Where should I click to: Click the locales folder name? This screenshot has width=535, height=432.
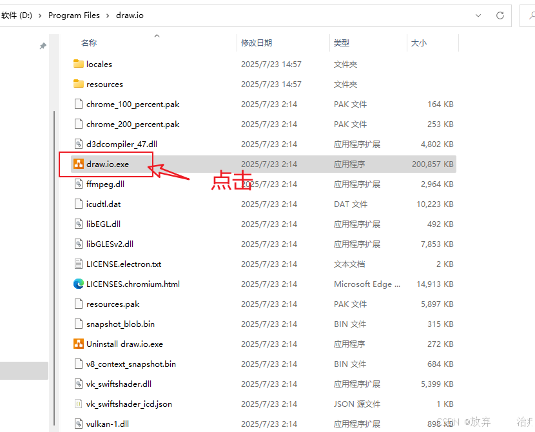coord(99,64)
